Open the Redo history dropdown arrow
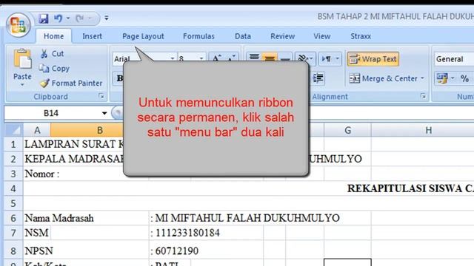Viewport: 474px width, 266px height. click(x=90, y=18)
